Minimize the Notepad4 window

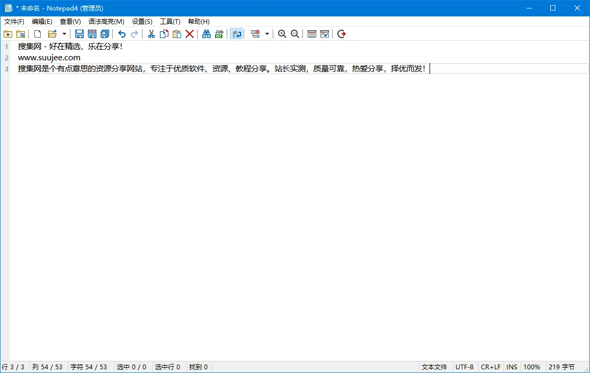[x=529, y=8]
